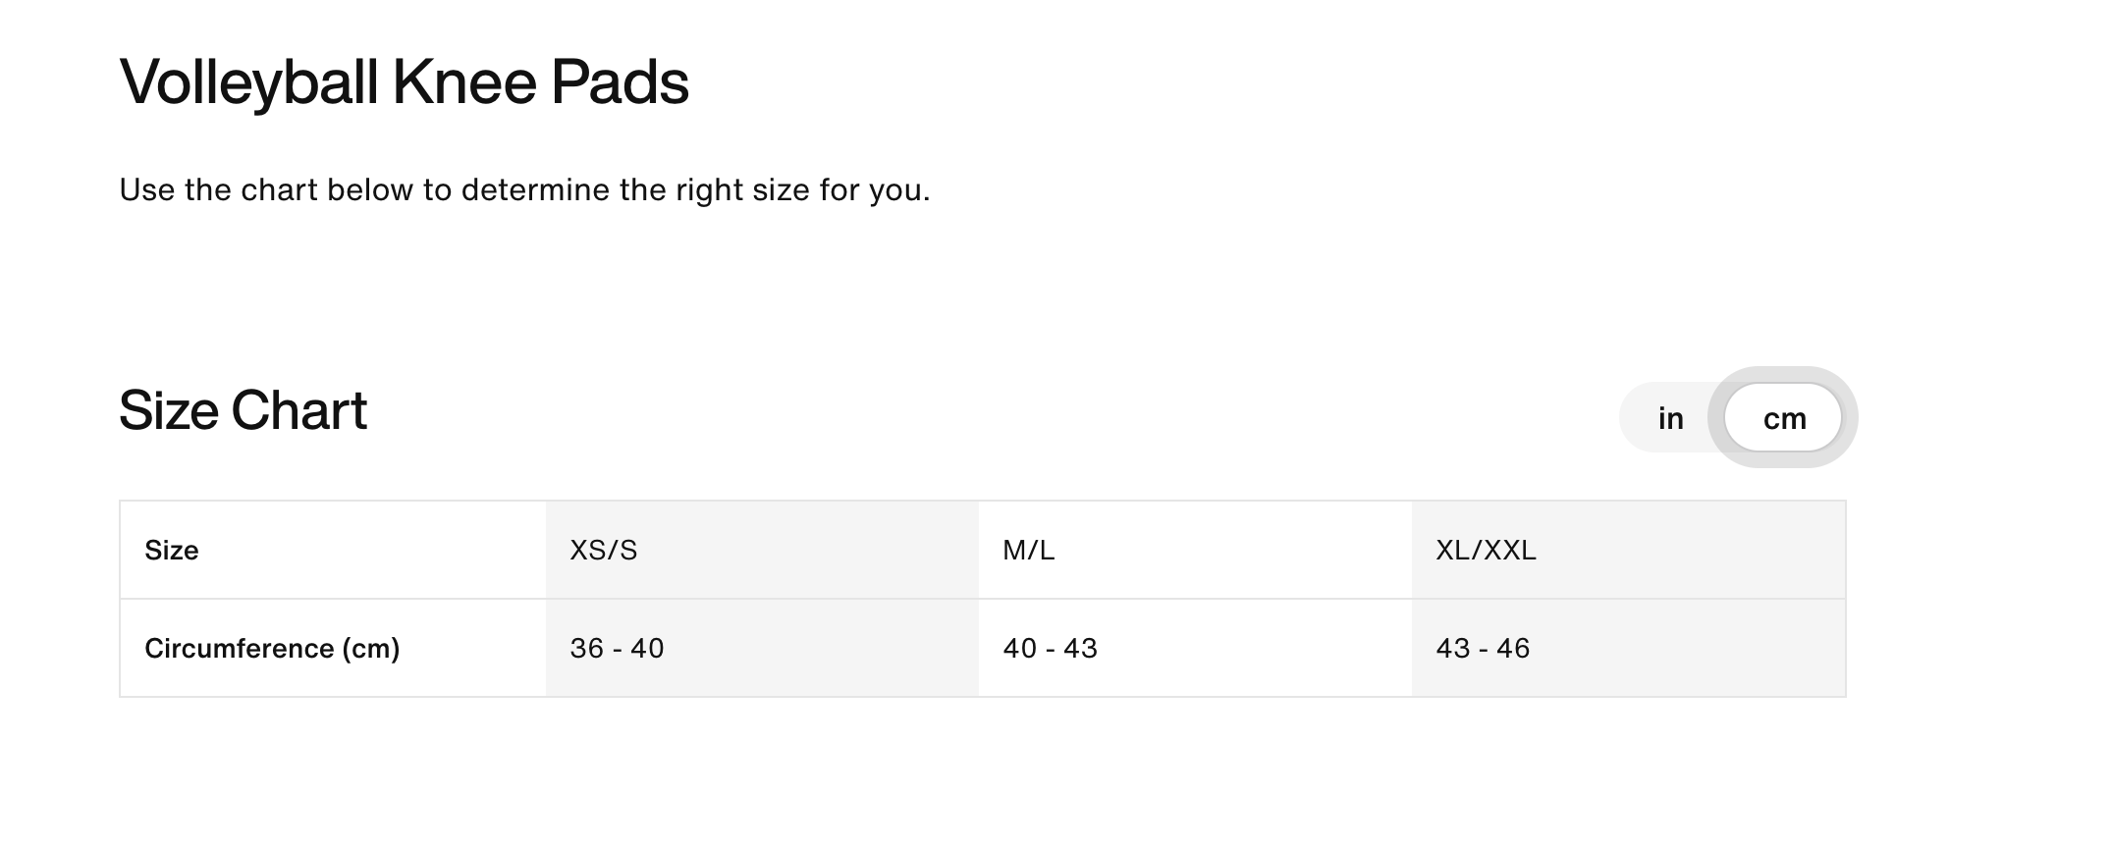This screenshot has width=2111, height=850.
Task: Click the word Pads in the title
Action: pyautogui.click(x=620, y=82)
